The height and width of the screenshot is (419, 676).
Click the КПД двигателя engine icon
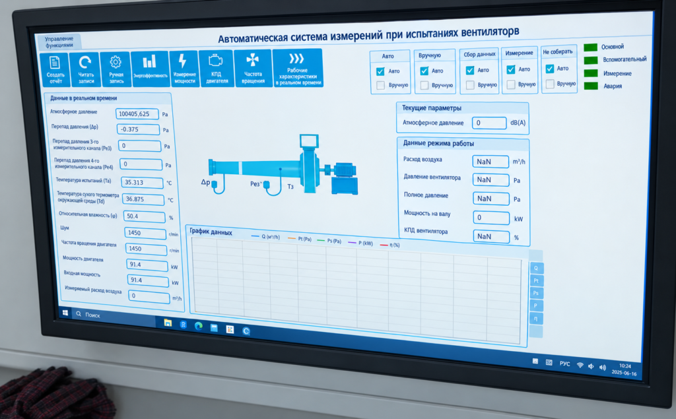217,68
